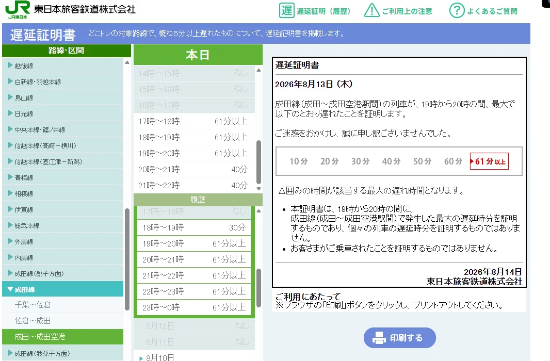This screenshot has width=550, height=361.
Task: Click today's list scroll up arrow
Action: (258, 70)
